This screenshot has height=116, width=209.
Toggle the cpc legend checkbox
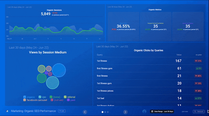tap(40, 97)
